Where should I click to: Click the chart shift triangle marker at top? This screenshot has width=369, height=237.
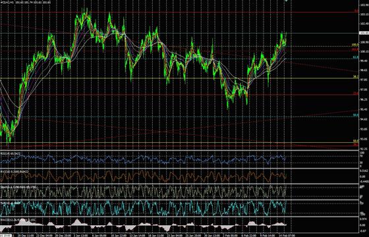coord(286,1)
